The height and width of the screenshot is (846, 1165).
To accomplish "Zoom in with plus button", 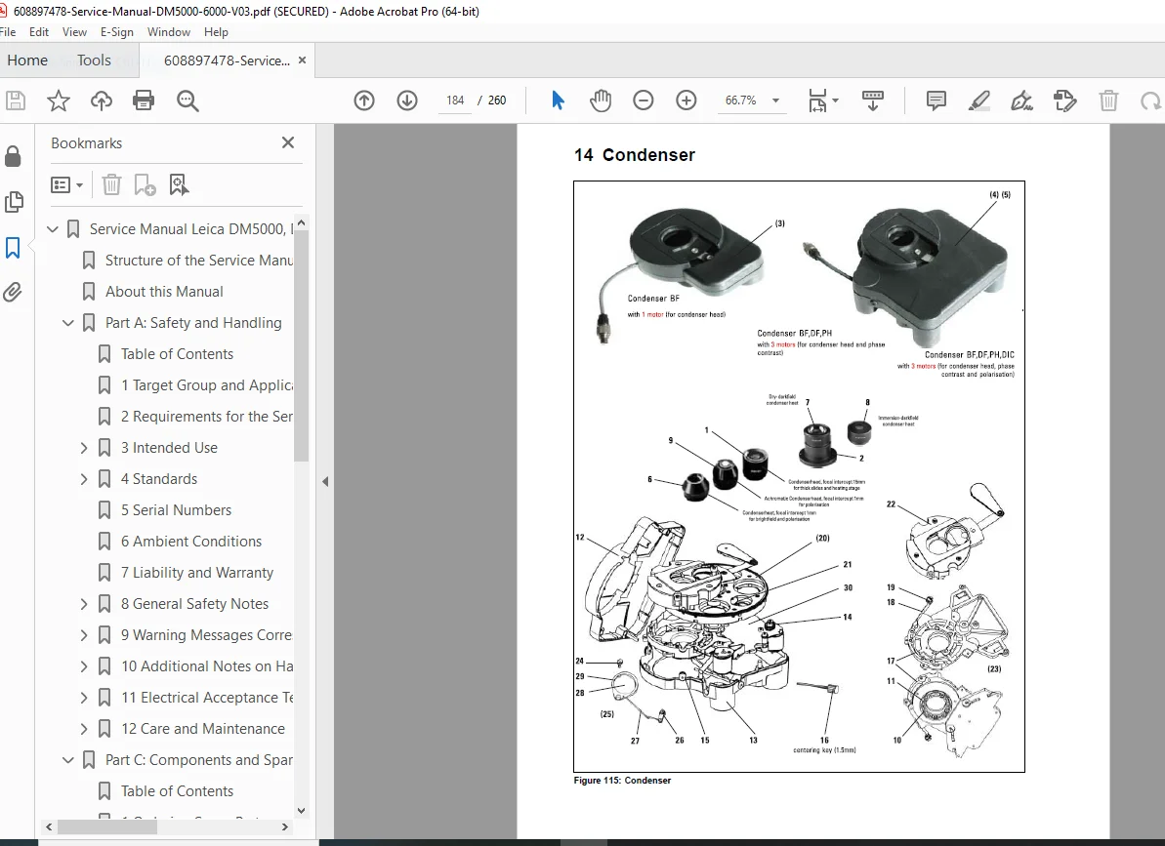I will click(x=687, y=101).
